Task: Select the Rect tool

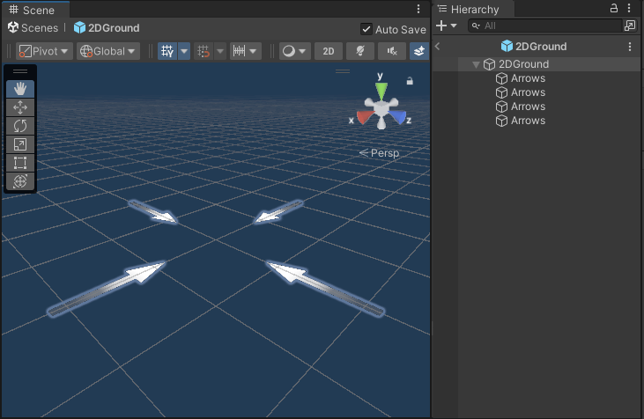Action: (21, 163)
